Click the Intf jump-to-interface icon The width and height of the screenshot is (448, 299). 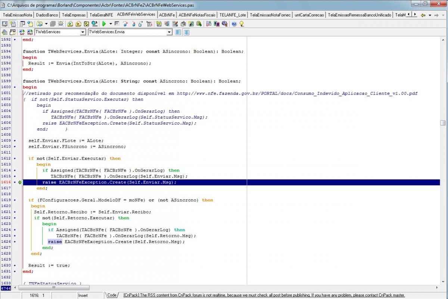pos(22,32)
